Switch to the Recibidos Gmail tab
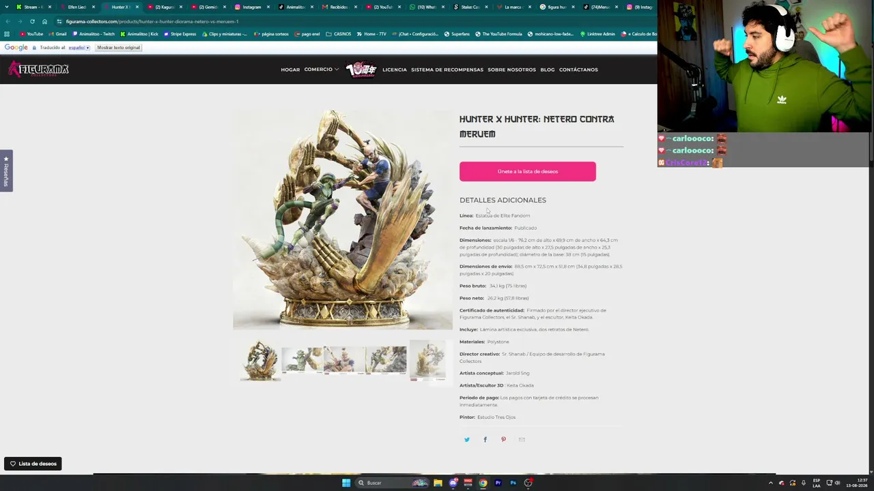 click(x=339, y=7)
